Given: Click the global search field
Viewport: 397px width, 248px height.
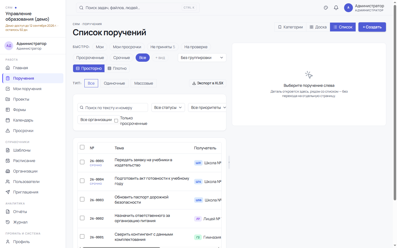Looking at the screenshot, I should [138, 8].
